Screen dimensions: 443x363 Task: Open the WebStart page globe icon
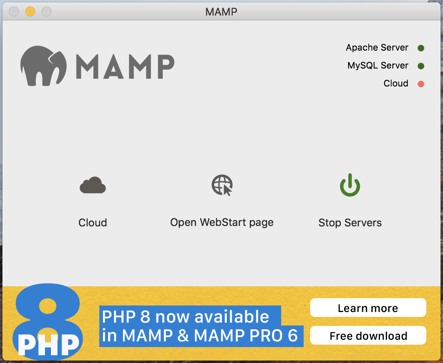click(222, 185)
